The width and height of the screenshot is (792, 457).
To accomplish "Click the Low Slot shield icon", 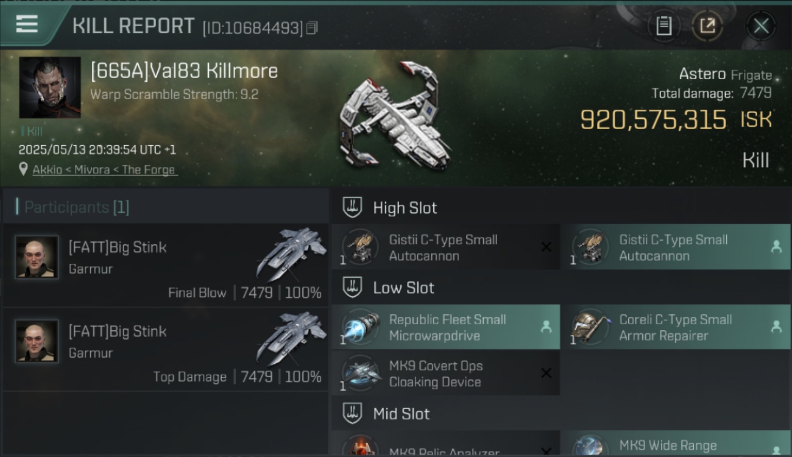I will [352, 288].
